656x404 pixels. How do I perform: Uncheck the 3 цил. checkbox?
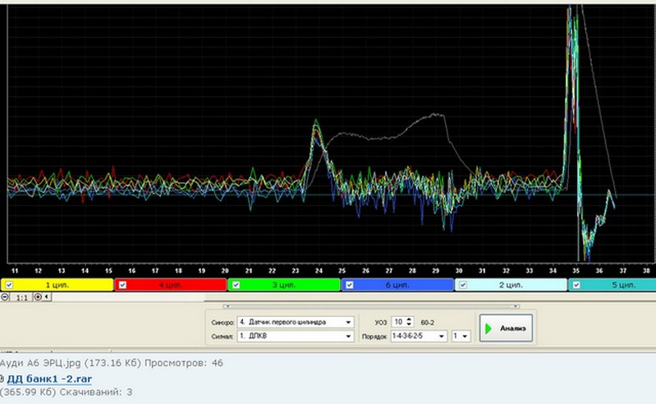pyautogui.click(x=236, y=285)
